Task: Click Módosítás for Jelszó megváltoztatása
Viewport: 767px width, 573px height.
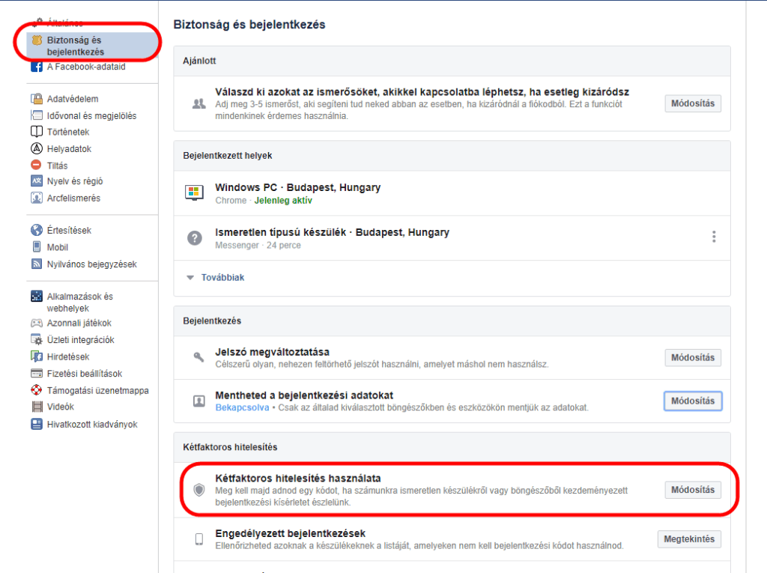Action: (x=693, y=357)
